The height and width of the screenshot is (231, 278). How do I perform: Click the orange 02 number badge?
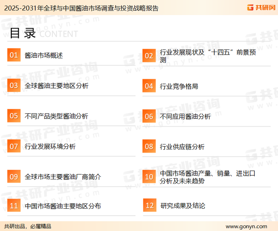tap(149, 56)
